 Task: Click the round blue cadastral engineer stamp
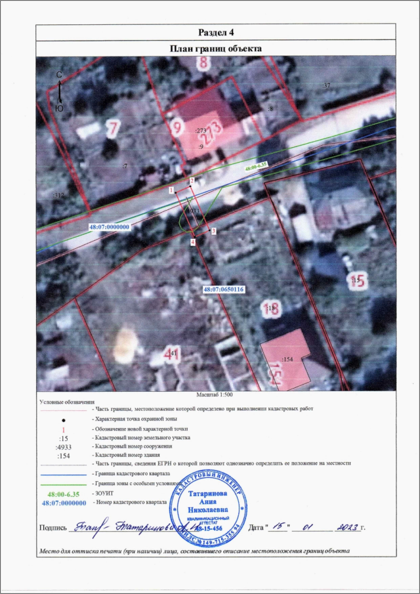[x=209, y=509]
